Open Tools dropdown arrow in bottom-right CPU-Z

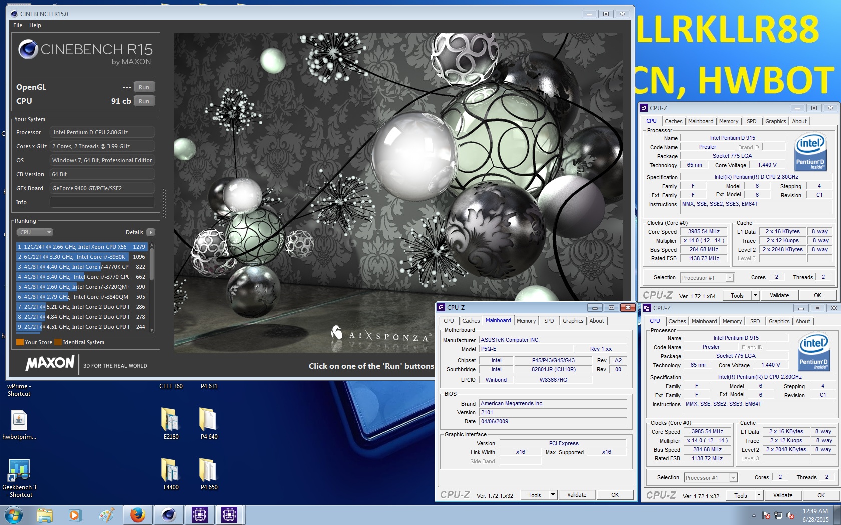pos(759,495)
